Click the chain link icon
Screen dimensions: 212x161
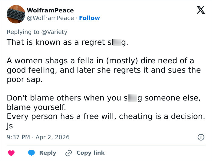coord(69,153)
